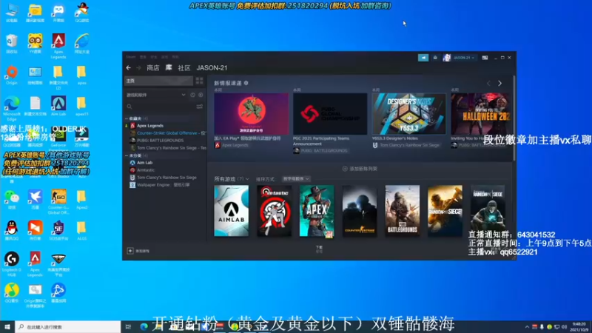The image size is (592, 333).
Task: Toggle the sort by recent activity clock icon
Action: (193, 95)
